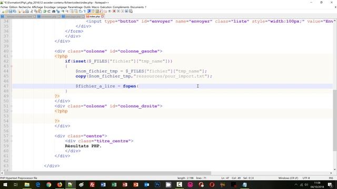Click the Redo arrow icon
This screenshot has height=189, width=337.
pos(49,11)
